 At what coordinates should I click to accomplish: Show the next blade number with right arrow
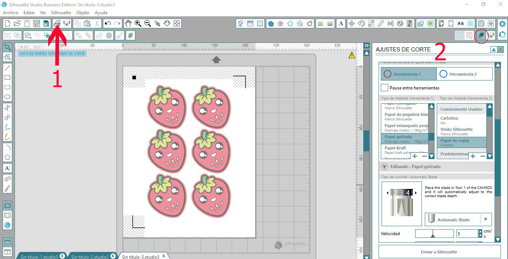(416, 193)
